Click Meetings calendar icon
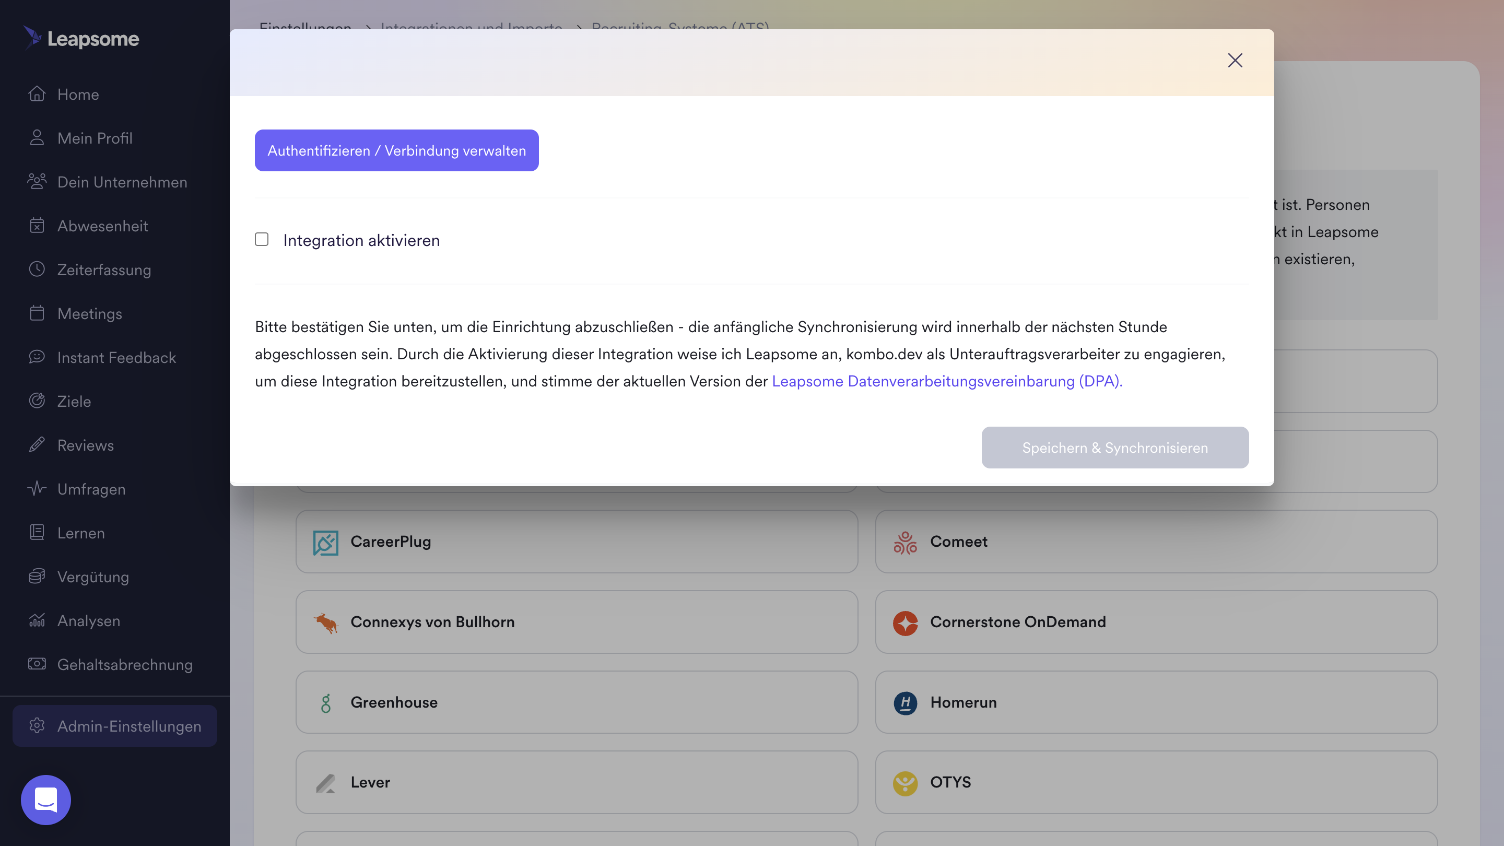 click(37, 313)
